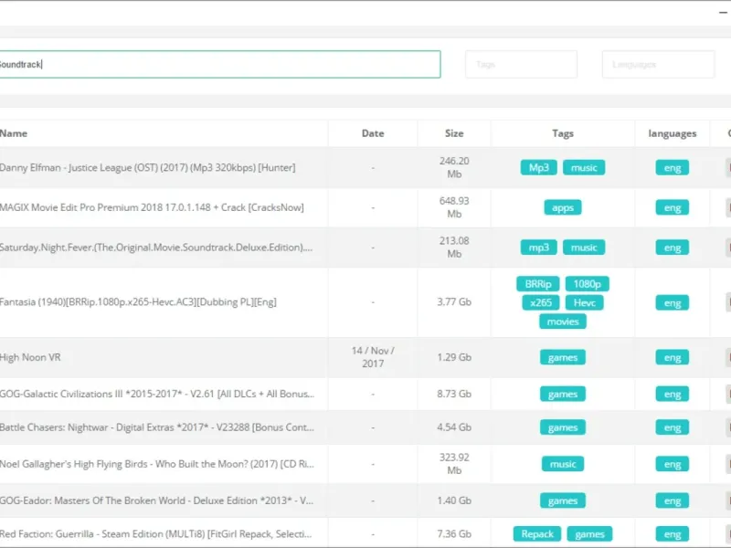Click the Hevc tag on Fantasia row
Screen dimensions: 731x548
(x=585, y=303)
